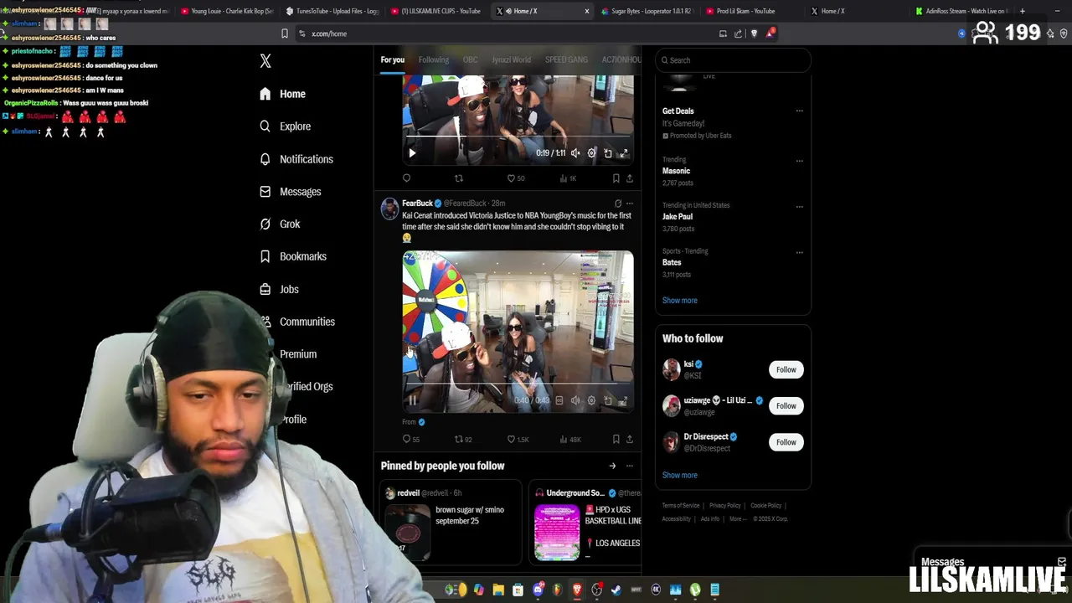Open FearBuck's profile from the post header
The image size is (1072, 603).
click(417, 204)
